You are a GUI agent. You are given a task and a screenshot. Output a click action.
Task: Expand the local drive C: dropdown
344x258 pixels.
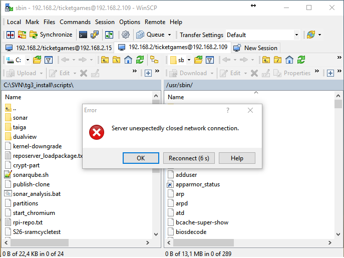(28, 60)
